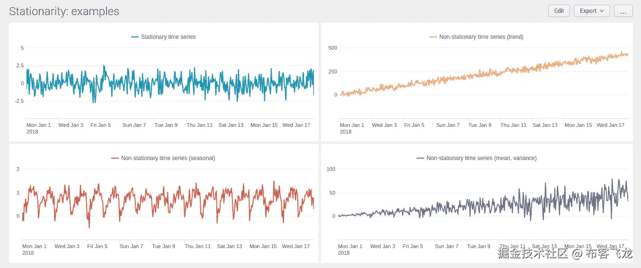Toggle the Stationary time series legend

(168, 37)
